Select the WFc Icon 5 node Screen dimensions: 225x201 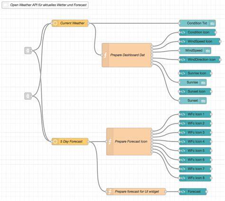pyautogui.click(x=195, y=151)
